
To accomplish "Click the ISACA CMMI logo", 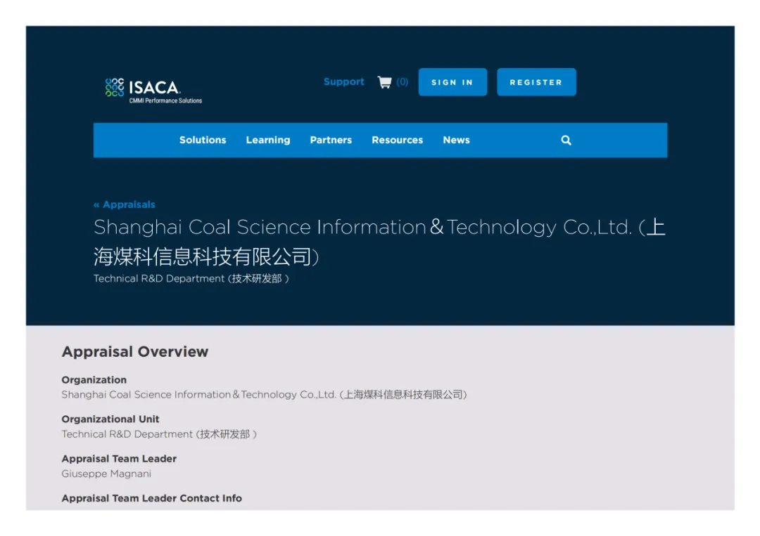I will pyautogui.click(x=153, y=91).
